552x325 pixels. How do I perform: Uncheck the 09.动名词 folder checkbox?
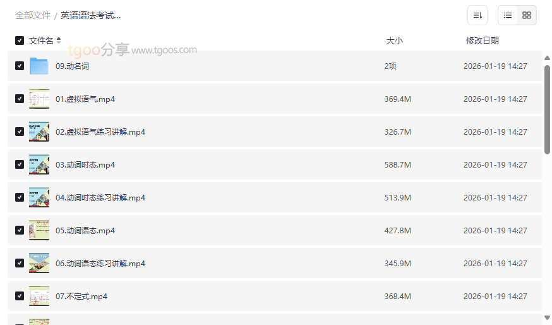(20, 66)
